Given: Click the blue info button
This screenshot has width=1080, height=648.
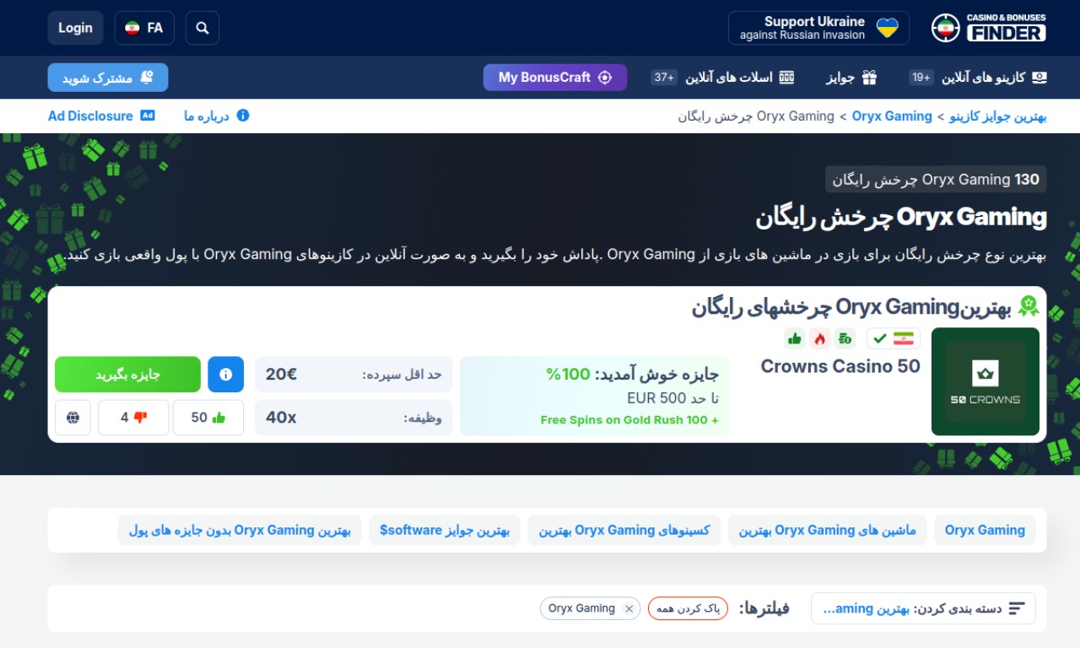Looking at the screenshot, I should pyautogui.click(x=225, y=375).
